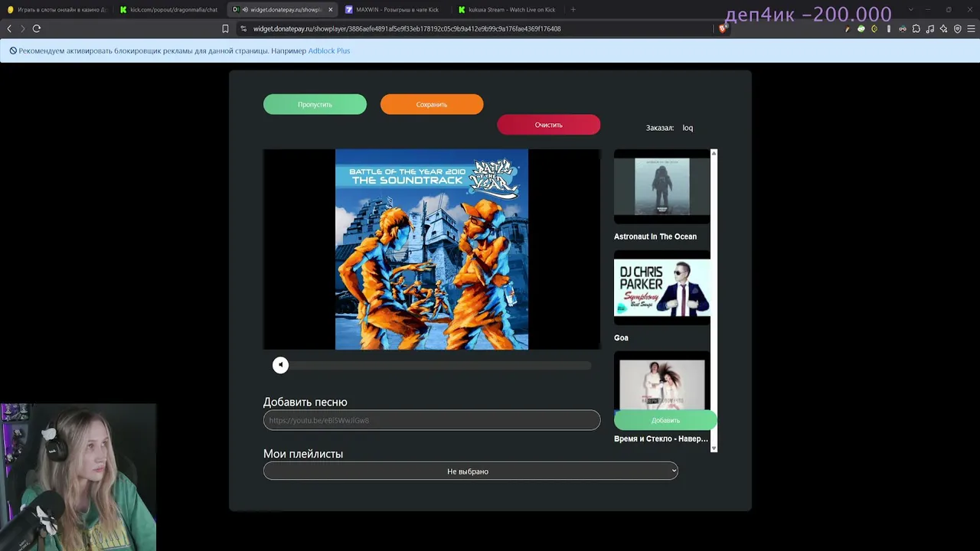View site information for widget.donatepay.ru
980x551 pixels.
243,29
